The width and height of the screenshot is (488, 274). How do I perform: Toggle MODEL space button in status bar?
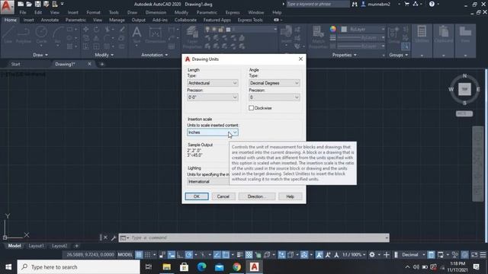pyautogui.click(x=125, y=255)
